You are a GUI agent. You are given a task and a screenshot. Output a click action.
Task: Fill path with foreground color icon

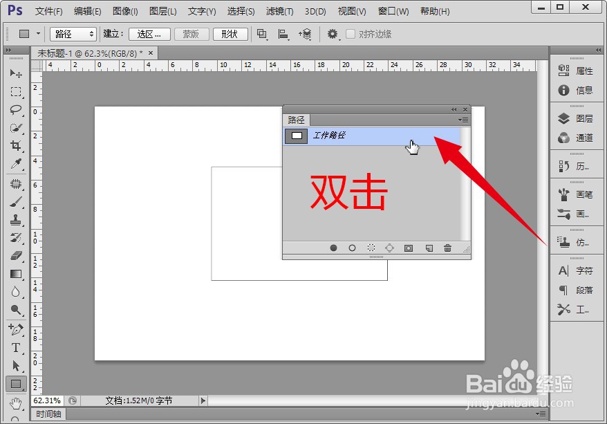[333, 248]
